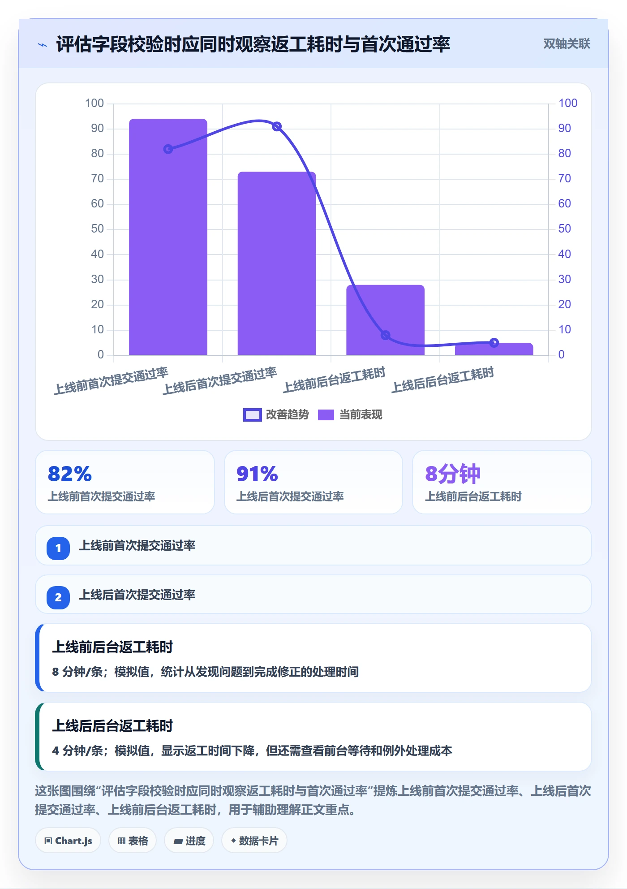Select the 上线后后台返工耗时 bar in the chart
This screenshot has width=627, height=889.
pyautogui.click(x=494, y=349)
